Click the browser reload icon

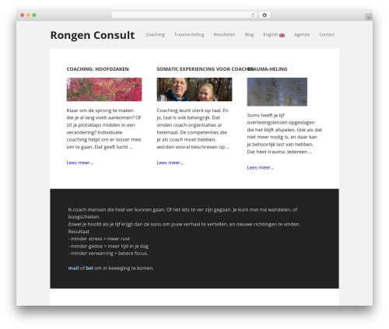coord(253,15)
